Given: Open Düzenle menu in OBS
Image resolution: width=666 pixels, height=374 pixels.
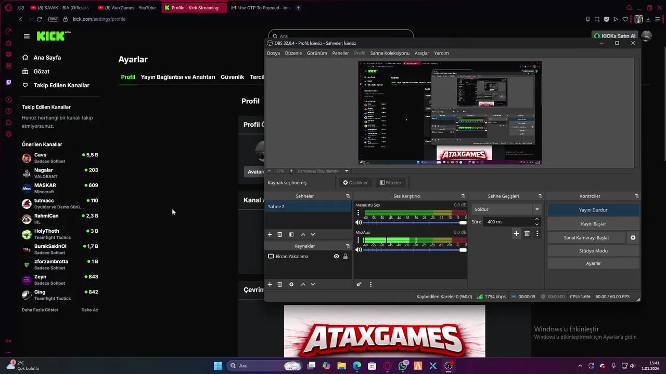Looking at the screenshot, I should point(293,53).
